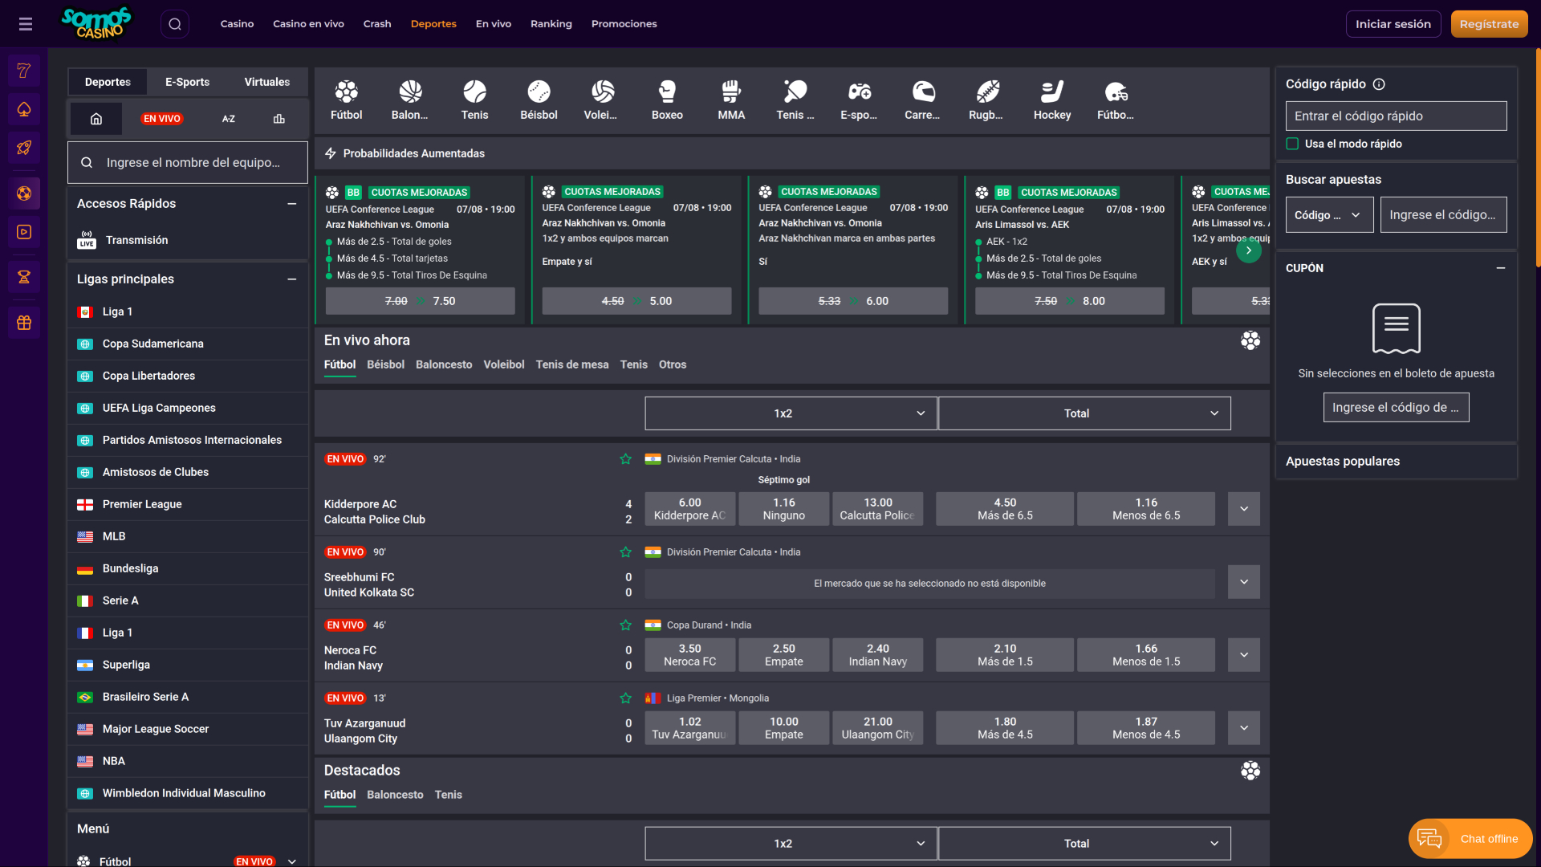Enable Usa el modo rápido checkbox
Viewport: 1541px width, 867px height.
click(x=1292, y=144)
